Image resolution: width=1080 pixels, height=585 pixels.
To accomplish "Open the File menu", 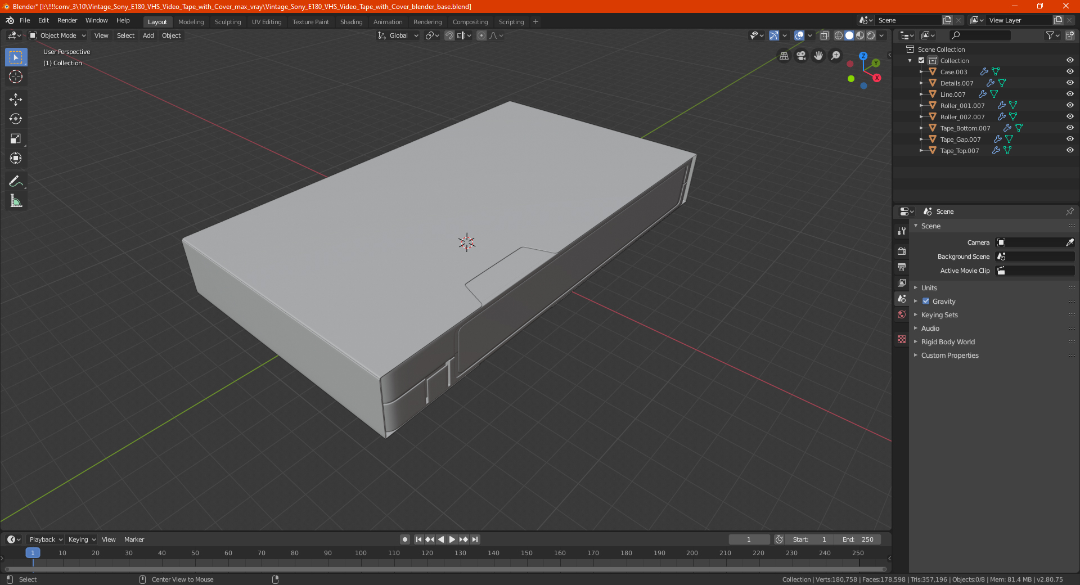I will pyautogui.click(x=25, y=20).
